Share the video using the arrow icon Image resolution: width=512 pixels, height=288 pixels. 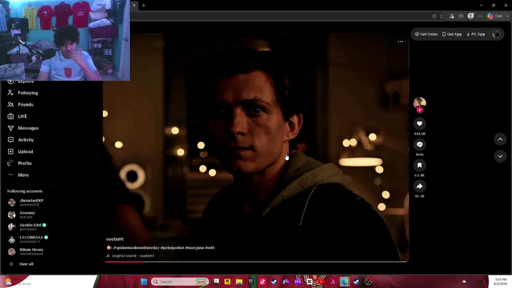click(420, 186)
